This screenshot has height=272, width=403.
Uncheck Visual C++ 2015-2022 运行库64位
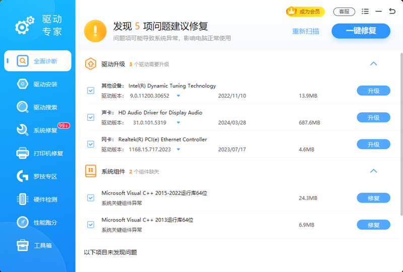click(91, 198)
